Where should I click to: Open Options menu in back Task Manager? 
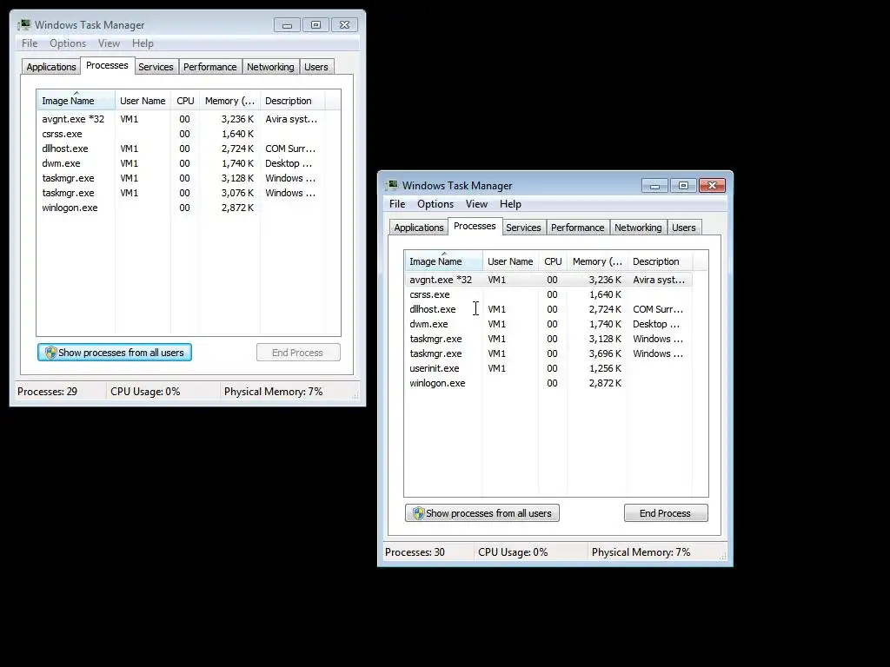[68, 43]
